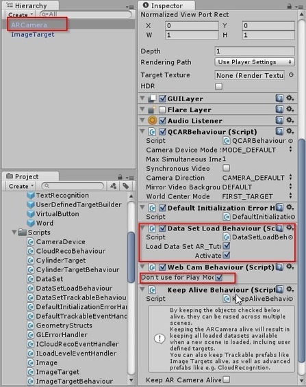Enable the HDR checkbox
This screenshot has height=387, width=306.
coord(218,86)
